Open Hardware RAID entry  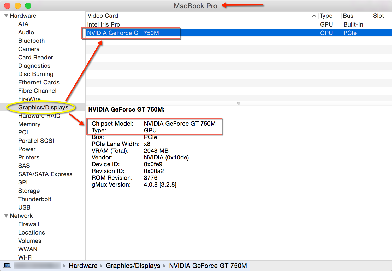(39, 116)
